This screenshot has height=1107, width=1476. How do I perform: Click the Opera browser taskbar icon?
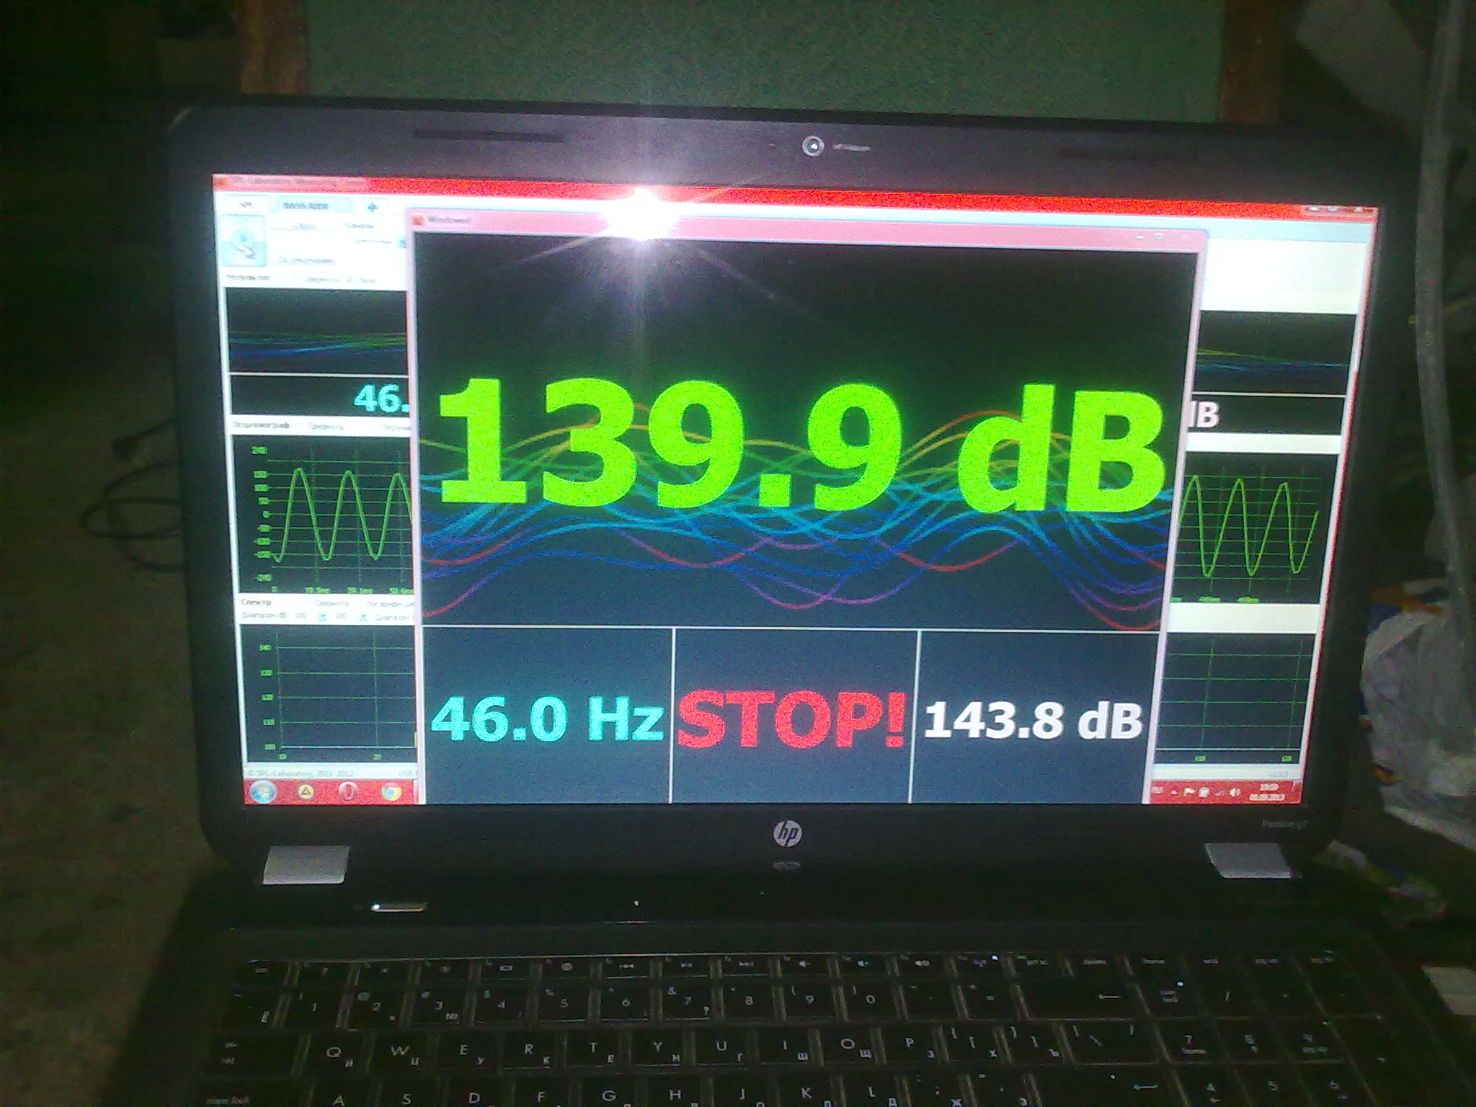(x=347, y=792)
